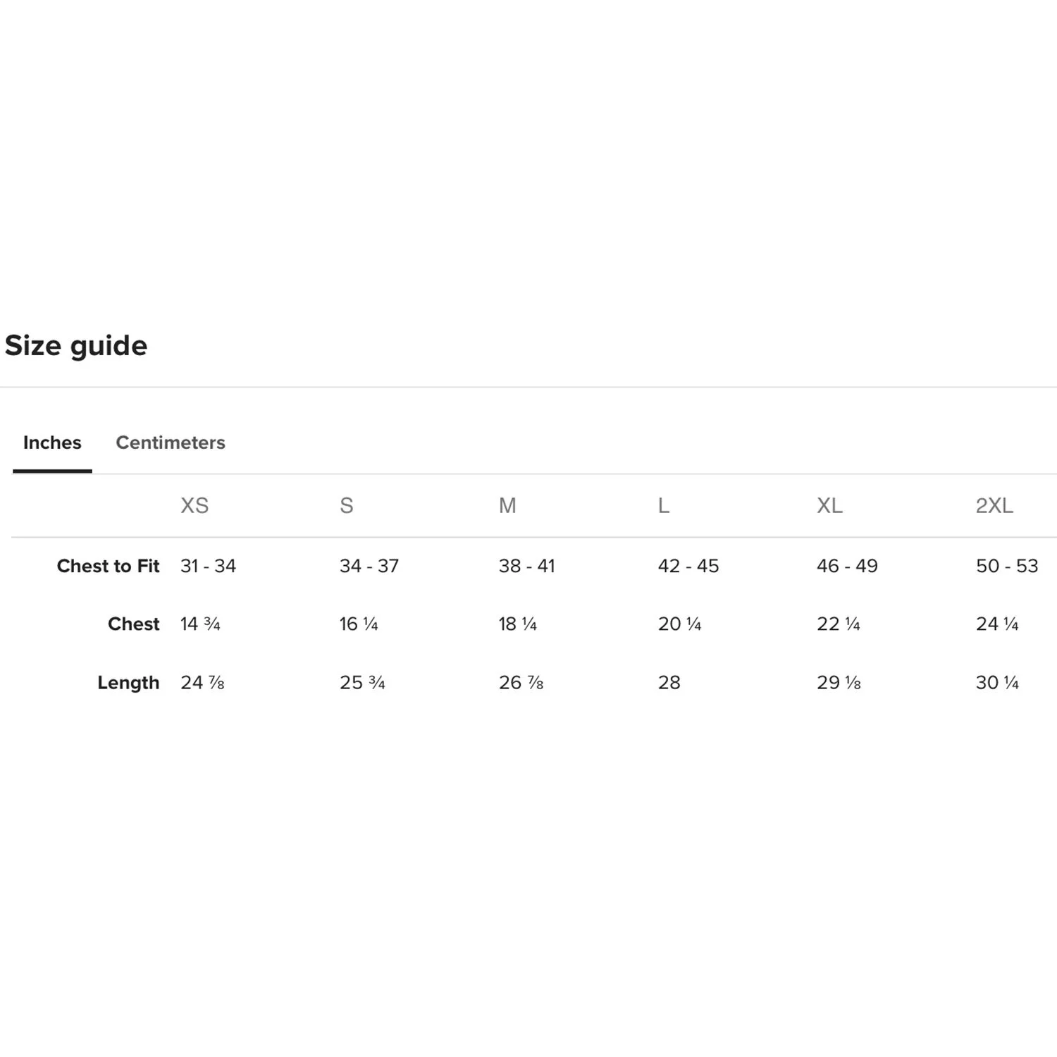The image size is (1057, 1057).
Task: Click the 29 ⅛ length value for XL
Action: (839, 682)
